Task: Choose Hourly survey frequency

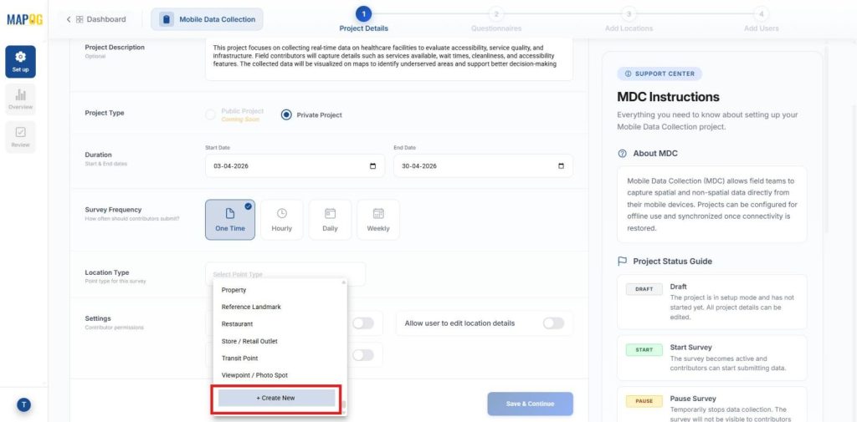Action: [282, 220]
